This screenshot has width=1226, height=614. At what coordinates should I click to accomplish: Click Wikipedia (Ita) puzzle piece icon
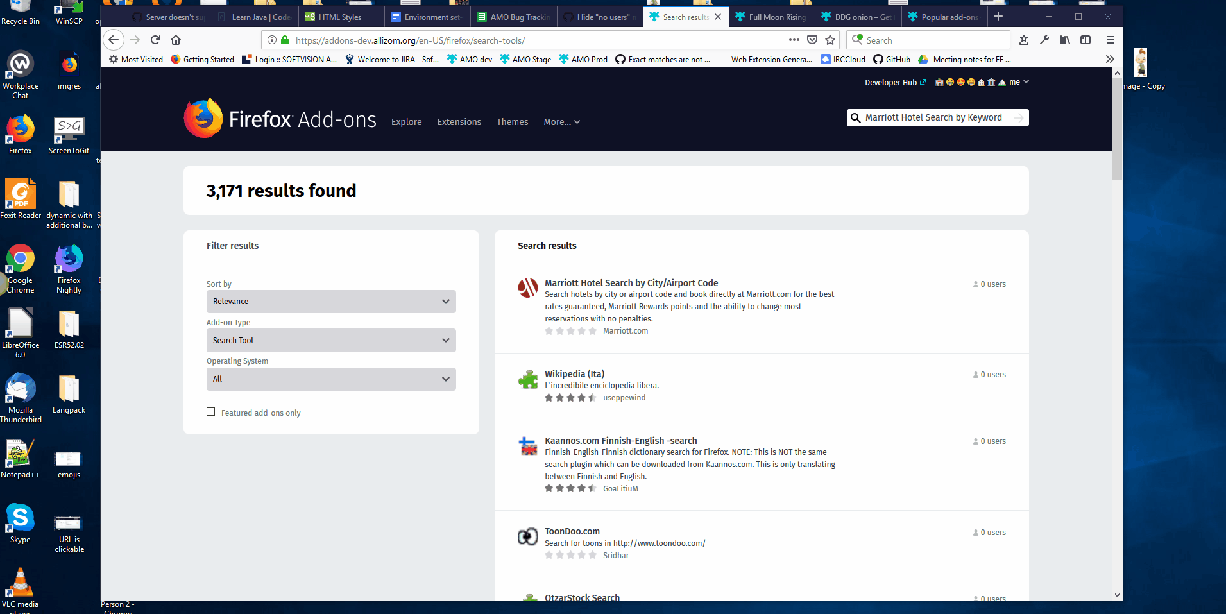pos(527,380)
